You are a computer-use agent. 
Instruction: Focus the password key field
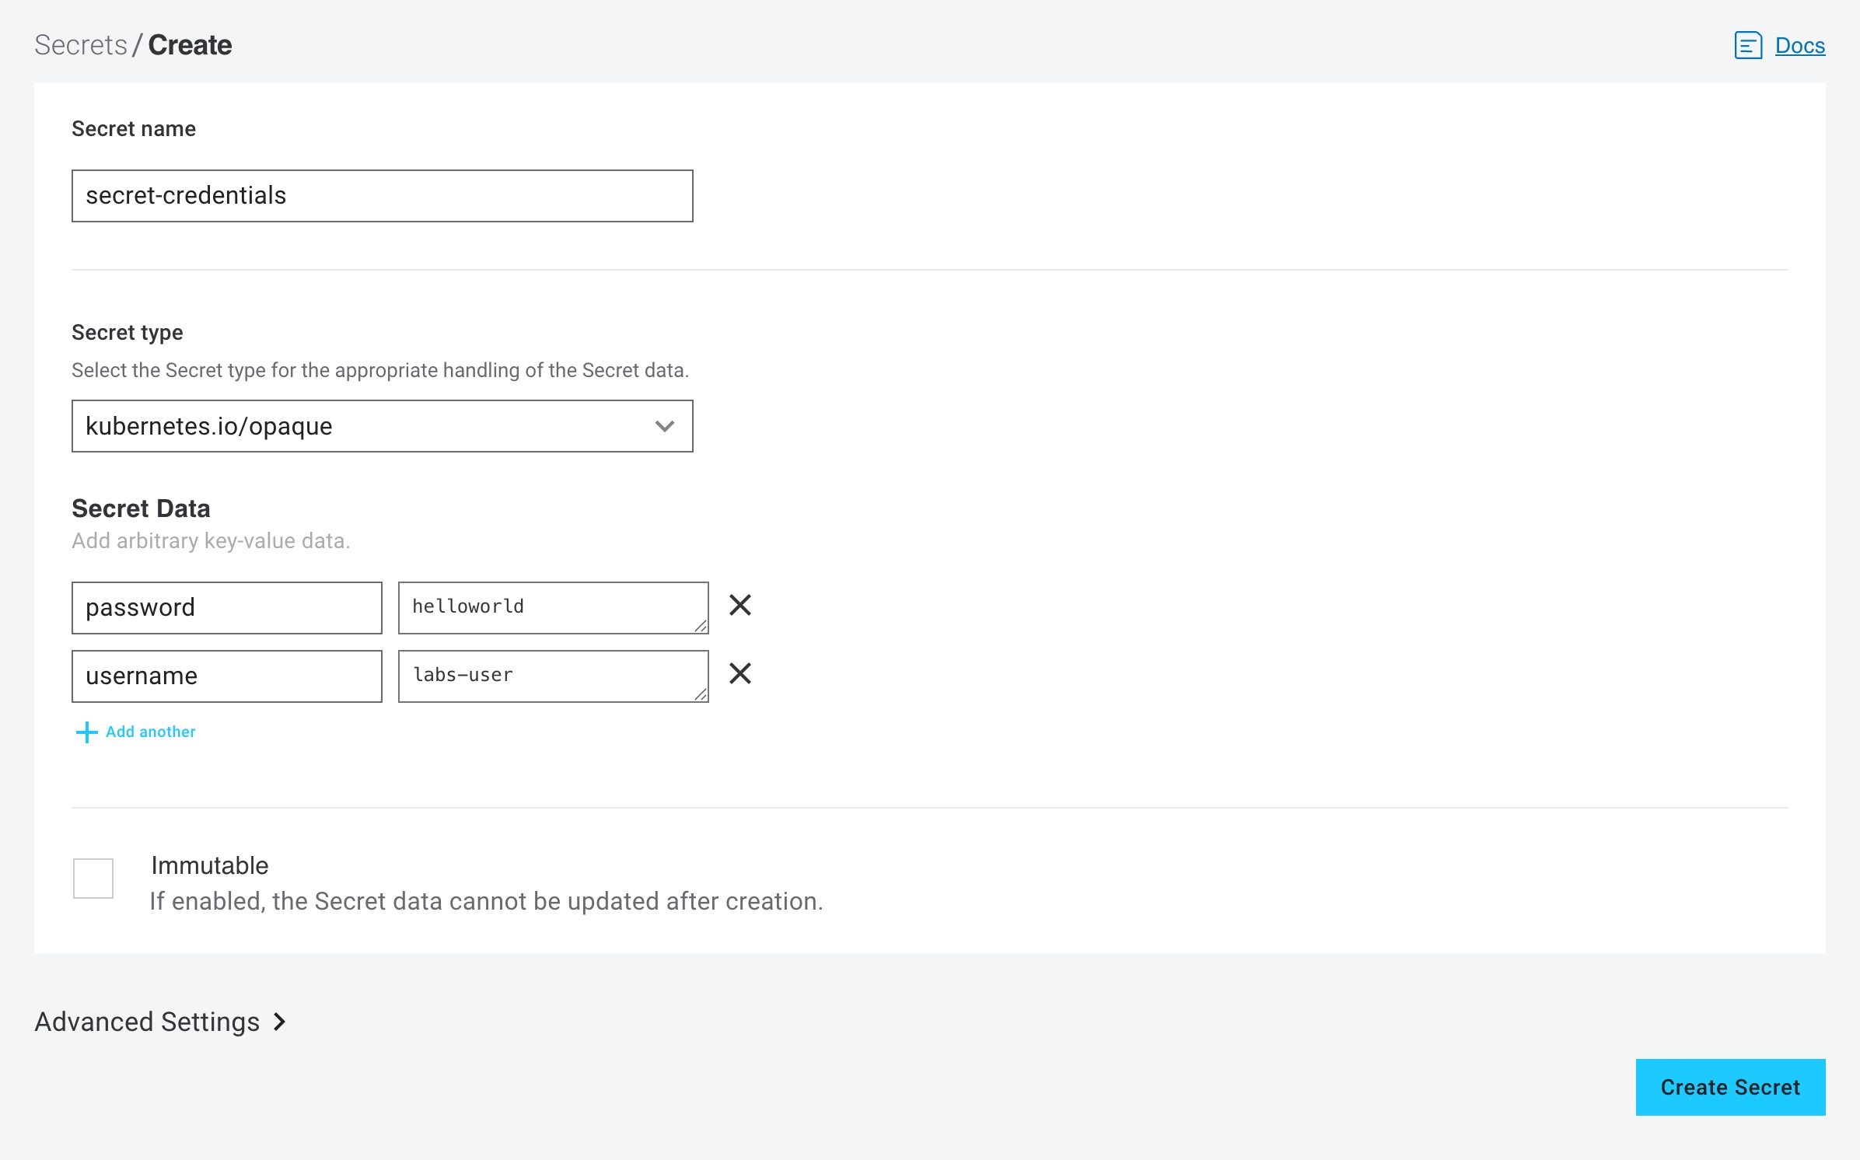226,608
